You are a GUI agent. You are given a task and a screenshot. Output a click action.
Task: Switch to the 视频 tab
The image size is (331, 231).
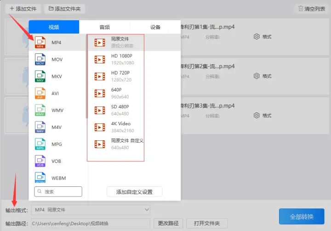click(x=54, y=27)
